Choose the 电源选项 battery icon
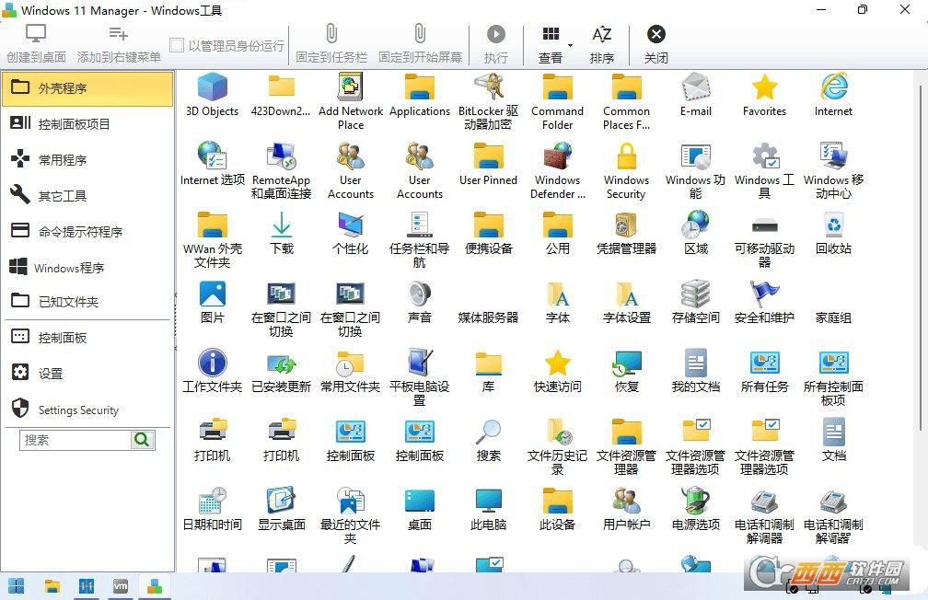 coord(695,501)
